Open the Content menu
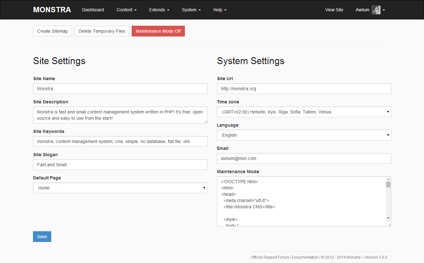The image size is (424, 263). click(x=126, y=10)
